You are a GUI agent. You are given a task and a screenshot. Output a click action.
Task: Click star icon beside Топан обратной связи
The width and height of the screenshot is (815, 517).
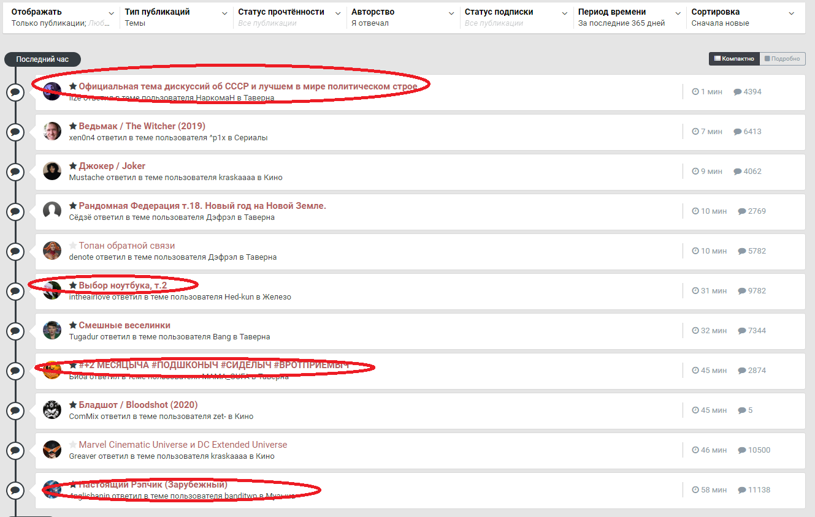[x=73, y=246]
